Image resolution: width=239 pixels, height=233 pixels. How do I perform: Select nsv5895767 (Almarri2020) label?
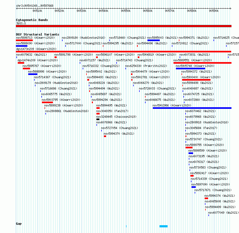[42, 66]
